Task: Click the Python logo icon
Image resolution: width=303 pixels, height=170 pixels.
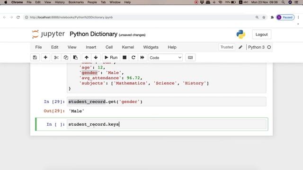Action: click(x=241, y=34)
